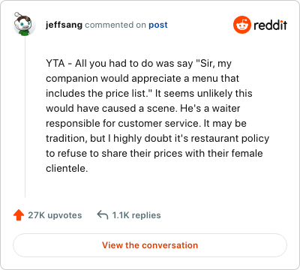Click the reply arrow icon
Screen dimensions: 300x270
coord(103,214)
